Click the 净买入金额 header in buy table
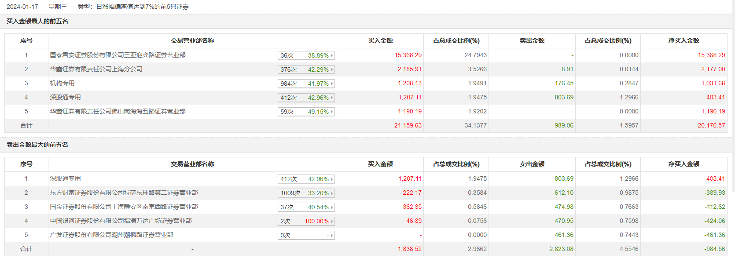This screenshot has height=262, width=735. 684,40
